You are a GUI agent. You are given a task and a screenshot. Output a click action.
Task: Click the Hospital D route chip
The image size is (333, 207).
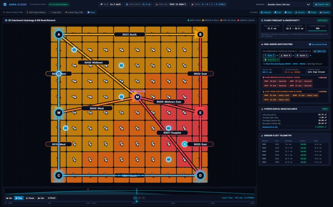coord(271,60)
